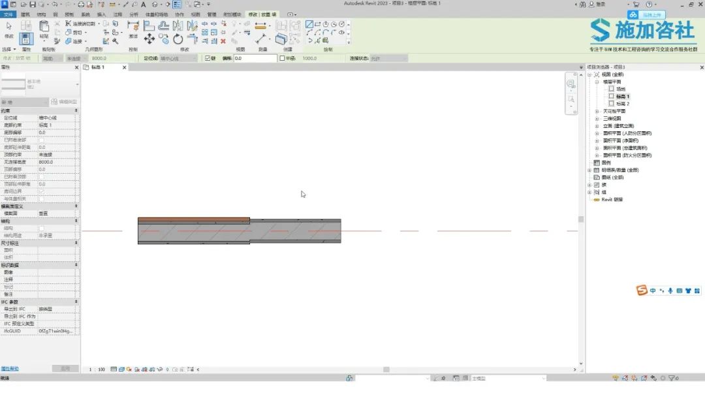This screenshot has height=397, width=705.
Task: Toggle the 与体量相关 checkbox in properties
Action: coord(42,198)
